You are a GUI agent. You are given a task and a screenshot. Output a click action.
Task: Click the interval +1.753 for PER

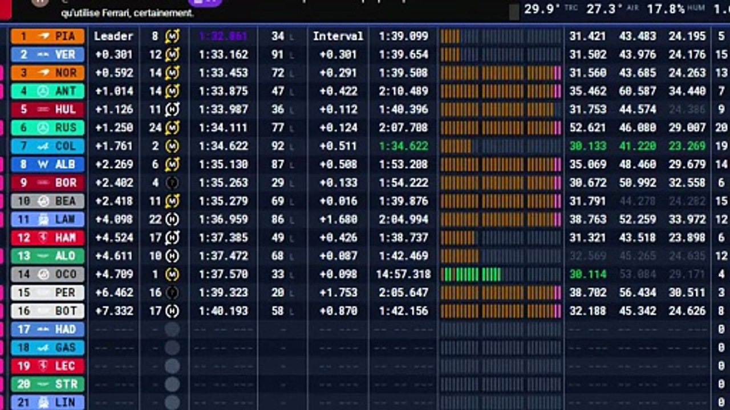click(338, 293)
